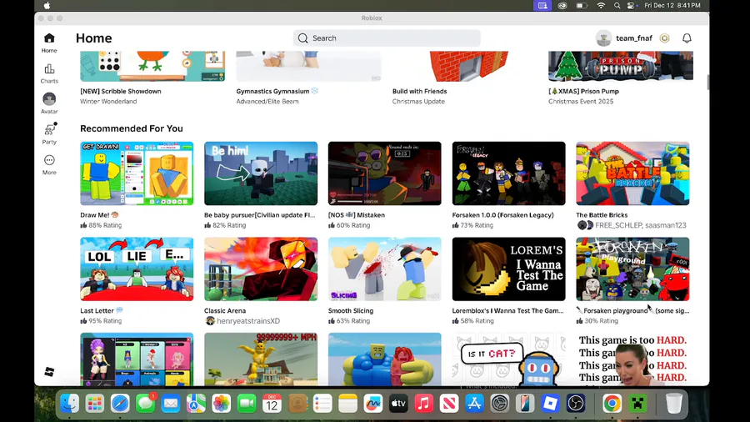The height and width of the screenshot is (422, 750).
Task: Open Google Chrome from the Dock
Action: pyautogui.click(x=612, y=404)
